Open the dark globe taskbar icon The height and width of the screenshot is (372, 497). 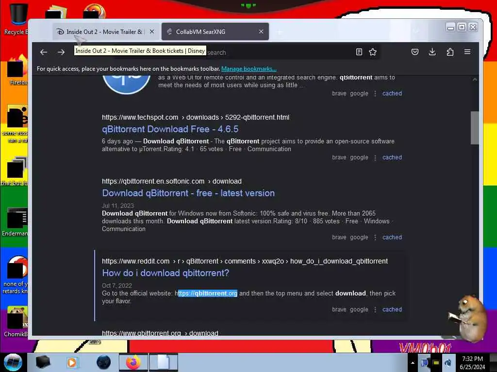pos(104,362)
